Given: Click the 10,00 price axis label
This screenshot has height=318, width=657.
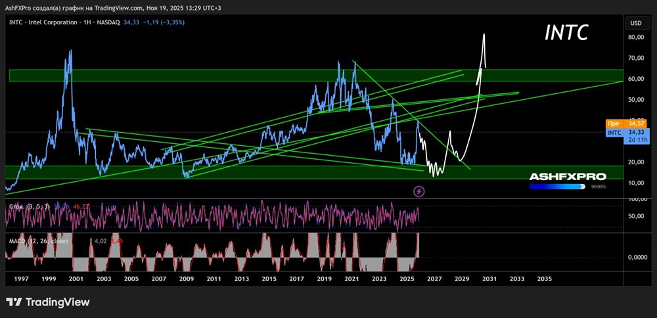Looking at the screenshot, I should tap(635, 183).
